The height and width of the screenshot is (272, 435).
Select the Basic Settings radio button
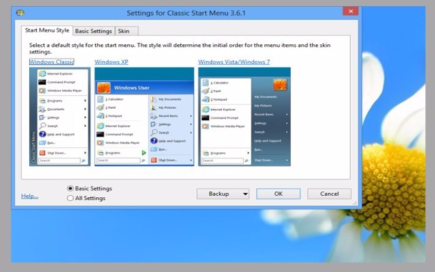(x=71, y=188)
